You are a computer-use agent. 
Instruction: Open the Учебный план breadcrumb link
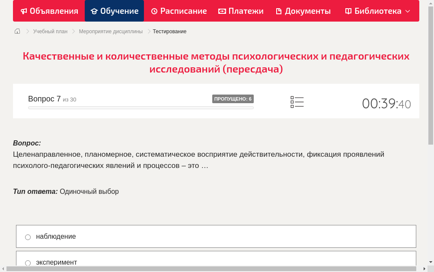[x=50, y=31]
